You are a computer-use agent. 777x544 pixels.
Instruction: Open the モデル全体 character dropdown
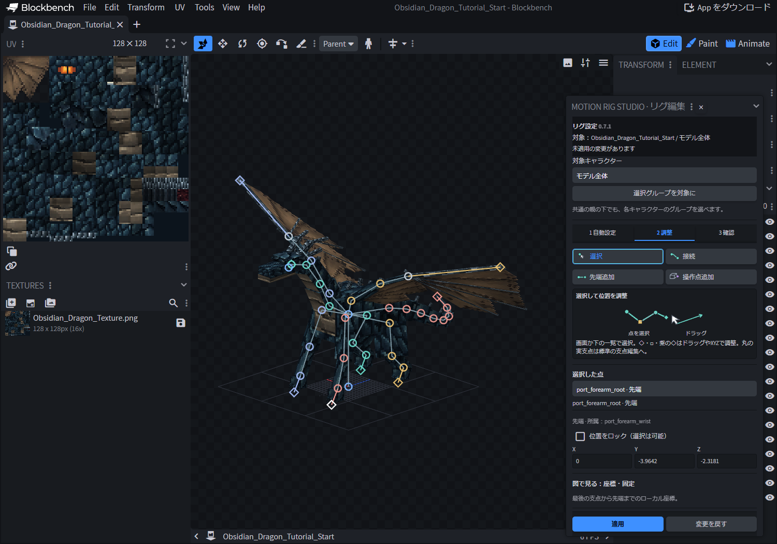tap(665, 176)
